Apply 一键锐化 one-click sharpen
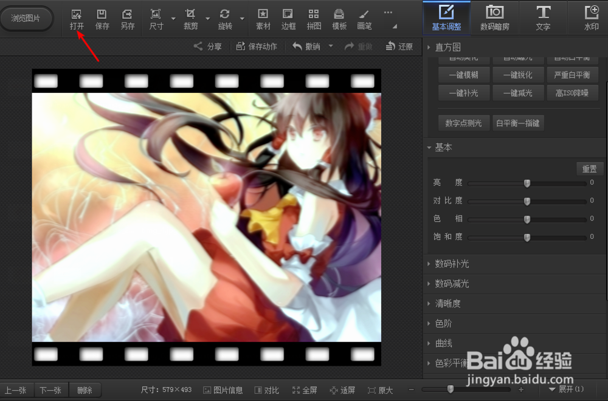 pyautogui.click(x=518, y=75)
